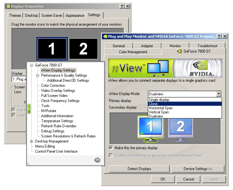Click help button in Plug and Play Monitor dialog

point(219,36)
